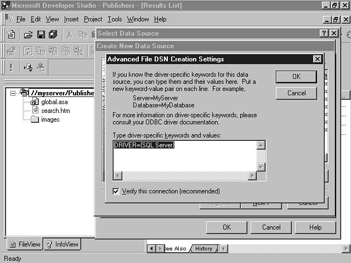
Task: Click the Cut scissors toolbar icon
Action: (x=70, y=35)
